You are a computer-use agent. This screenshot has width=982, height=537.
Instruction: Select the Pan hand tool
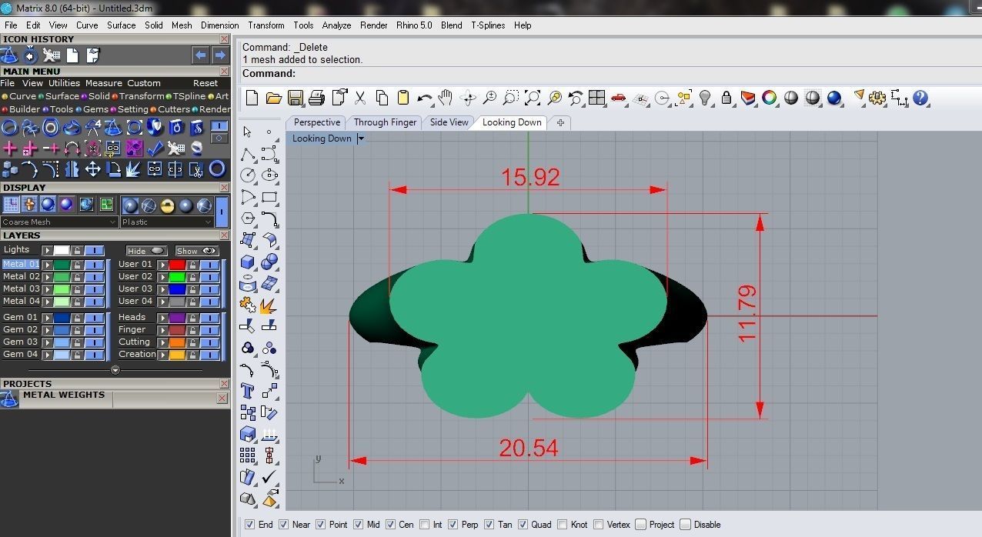(x=446, y=98)
